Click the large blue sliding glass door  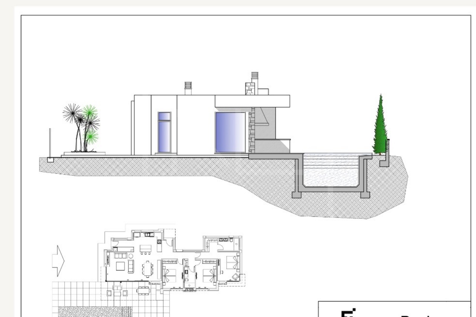[x=230, y=132]
